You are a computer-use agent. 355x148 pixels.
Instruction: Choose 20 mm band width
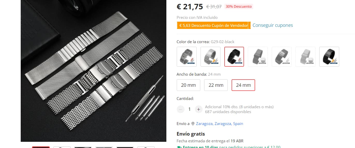188,85
